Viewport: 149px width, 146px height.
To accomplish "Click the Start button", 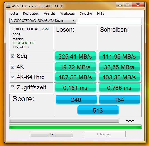I will point(52,134).
